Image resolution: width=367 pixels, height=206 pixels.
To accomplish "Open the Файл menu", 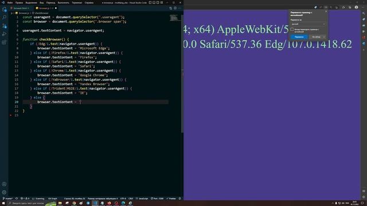I will pyautogui.click(x=10, y=2).
